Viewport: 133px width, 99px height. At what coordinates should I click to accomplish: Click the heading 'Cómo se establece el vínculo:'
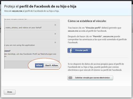[87, 21]
